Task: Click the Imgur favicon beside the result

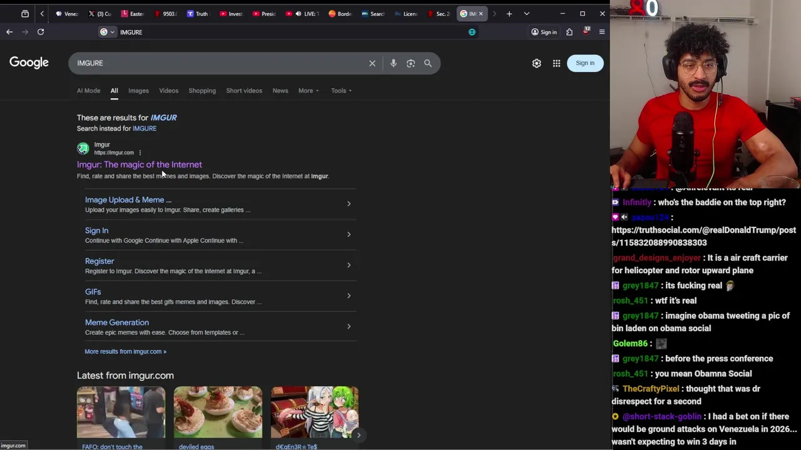Action: [83, 148]
